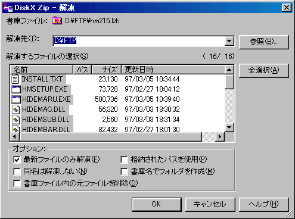Screen dimensions: 295x219
Task: Click the 参照(B)... browse button
Action: [263, 42]
